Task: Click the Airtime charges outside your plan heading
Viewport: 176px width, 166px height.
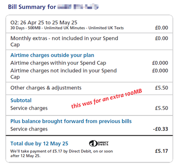Action: tap(52, 55)
